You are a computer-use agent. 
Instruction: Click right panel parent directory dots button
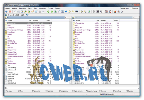[138, 17]
